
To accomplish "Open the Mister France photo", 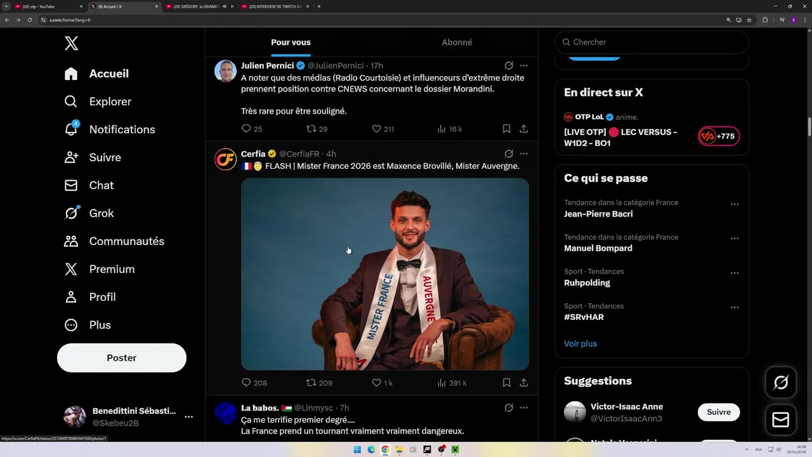I will click(x=385, y=274).
